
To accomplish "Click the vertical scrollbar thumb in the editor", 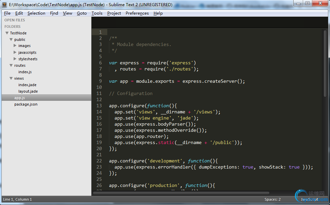I will click(325, 63).
